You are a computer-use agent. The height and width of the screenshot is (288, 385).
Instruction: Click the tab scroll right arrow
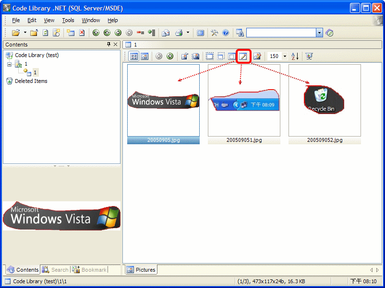click(x=377, y=270)
